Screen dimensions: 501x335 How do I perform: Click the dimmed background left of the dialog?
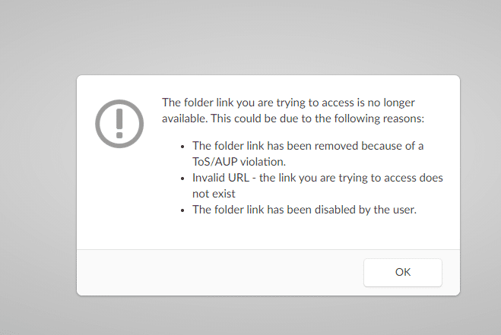point(38,182)
